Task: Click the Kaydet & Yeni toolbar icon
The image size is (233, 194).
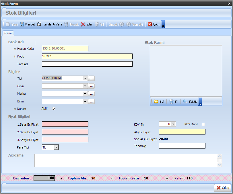Action: 39,25
